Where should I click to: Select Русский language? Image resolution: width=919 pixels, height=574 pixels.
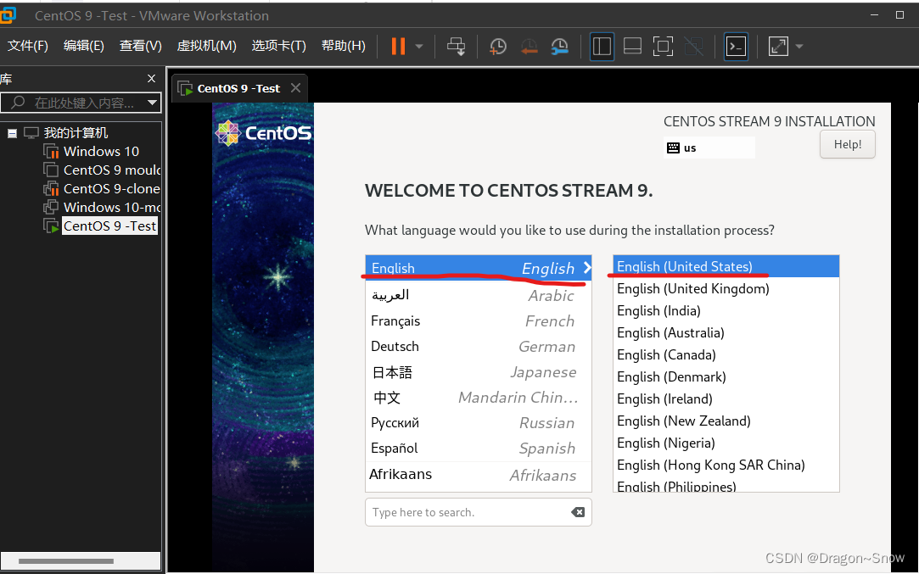tap(479, 423)
